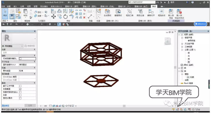Image resolution: width=211 pixels, height=113 pixels.
Task: Click the drawing area vertical scrollbar
Action: tap(175, 67)
